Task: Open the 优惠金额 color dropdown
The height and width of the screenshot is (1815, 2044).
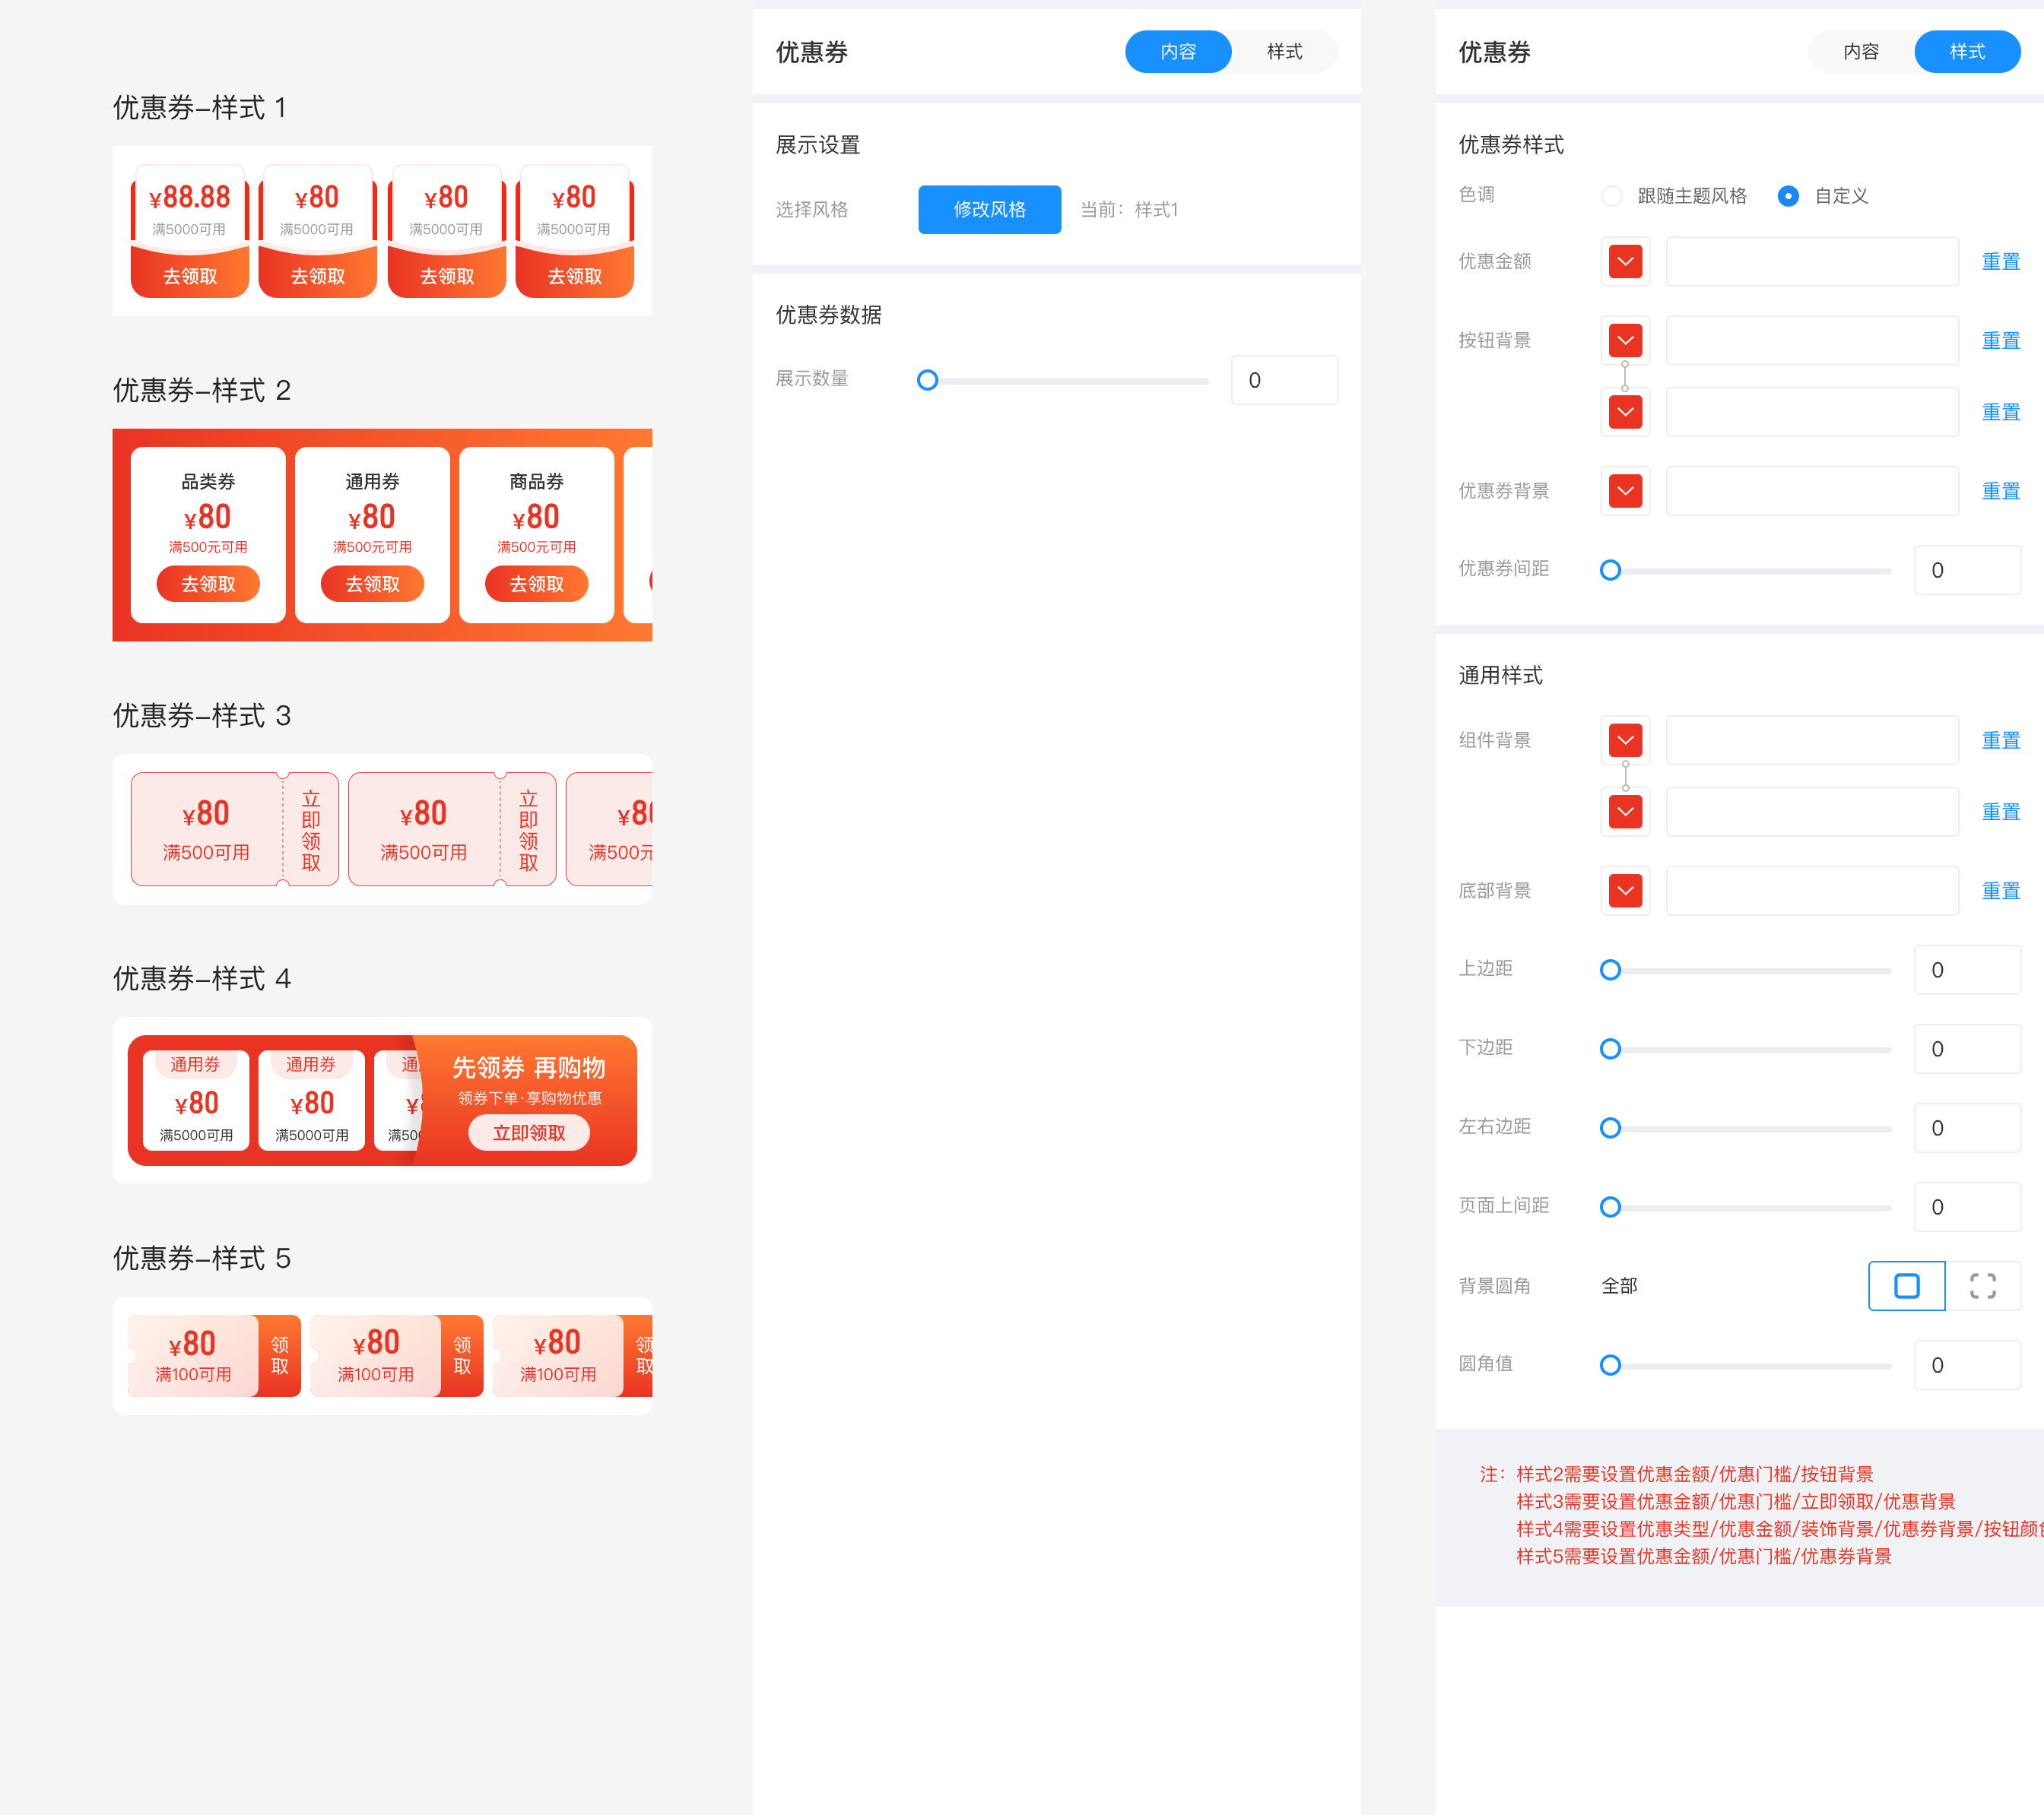Action: click(x=1625, y=261)
